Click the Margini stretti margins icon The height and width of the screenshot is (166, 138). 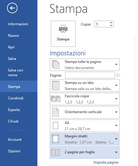55,139
